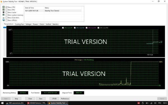
Task: Switch to the Cooling Fans tab
Action: 20,24
